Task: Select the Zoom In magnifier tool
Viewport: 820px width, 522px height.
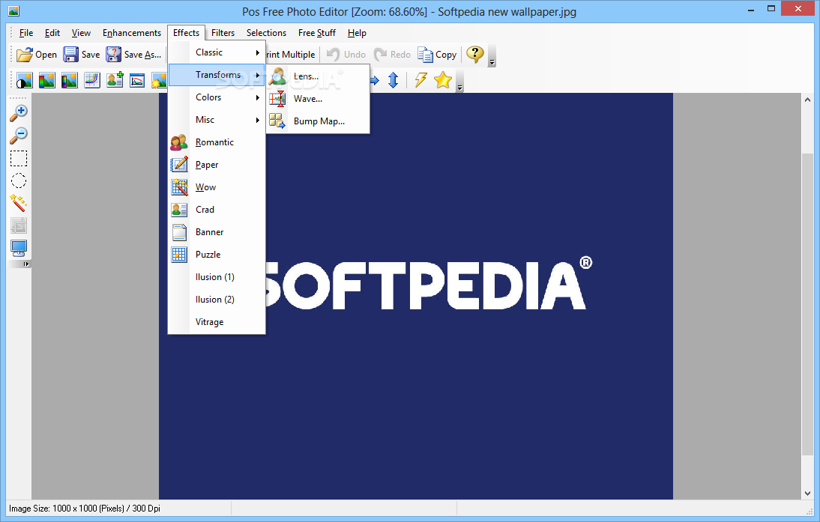Action: pos(19,113)
